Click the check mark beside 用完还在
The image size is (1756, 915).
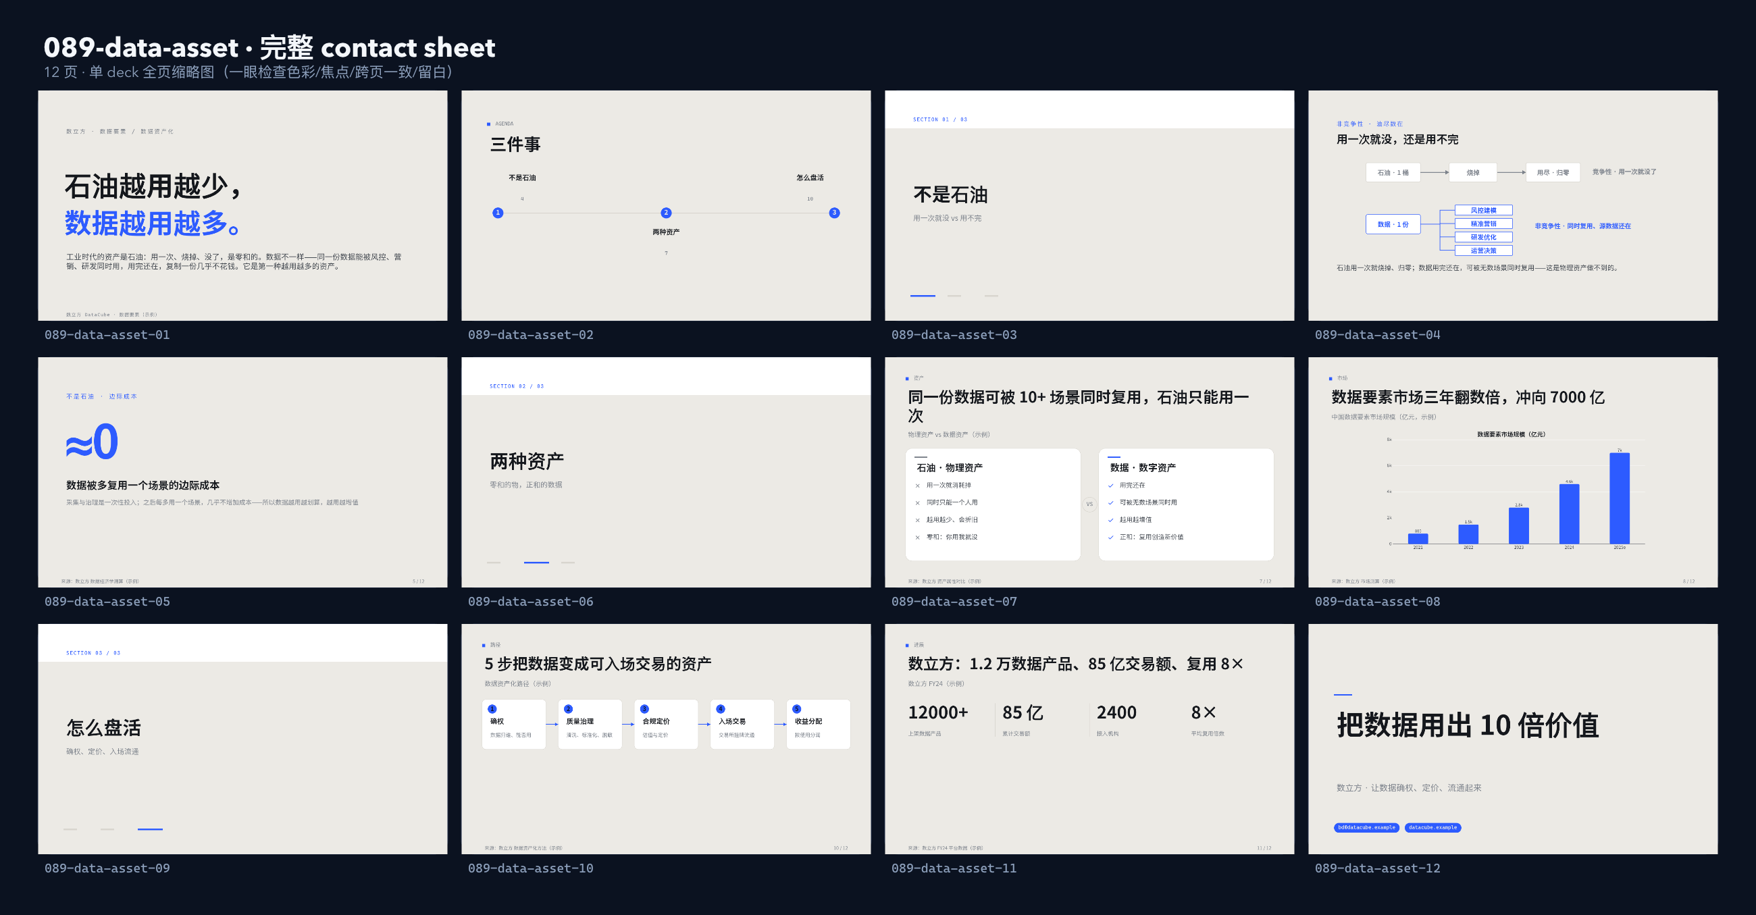coord(1111,486)
